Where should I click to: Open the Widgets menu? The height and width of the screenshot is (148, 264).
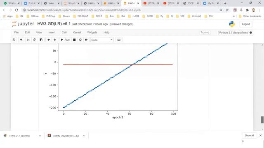pos(92,32)
